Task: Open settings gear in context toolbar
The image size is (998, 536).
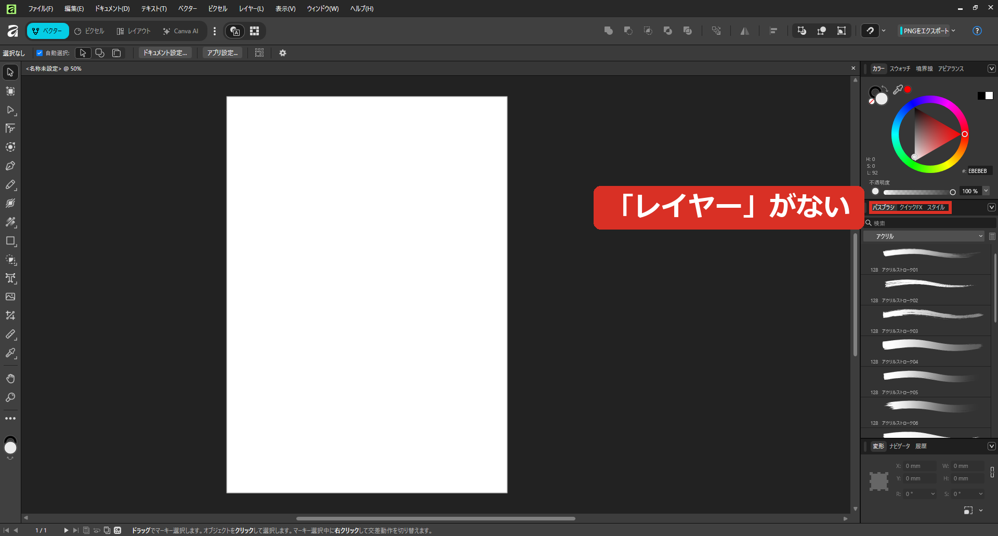Action: (x=283, y=53)
